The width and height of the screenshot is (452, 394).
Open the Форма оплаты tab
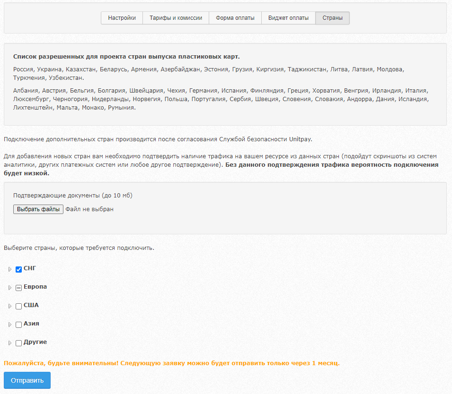pyautogui.click(x=235, y=18)
